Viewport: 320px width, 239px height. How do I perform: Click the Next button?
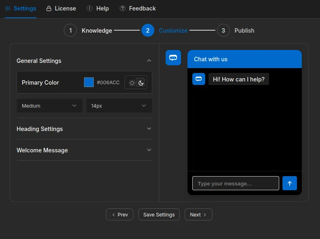(198, 214)
